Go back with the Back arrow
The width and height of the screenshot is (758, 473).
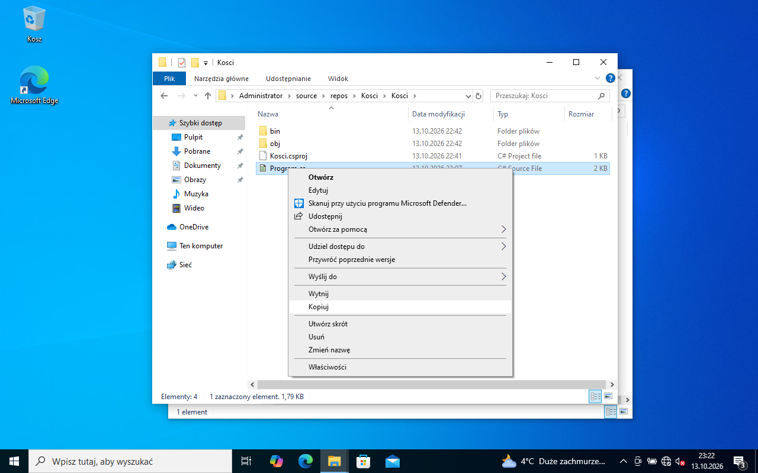(x=164, y=96)
